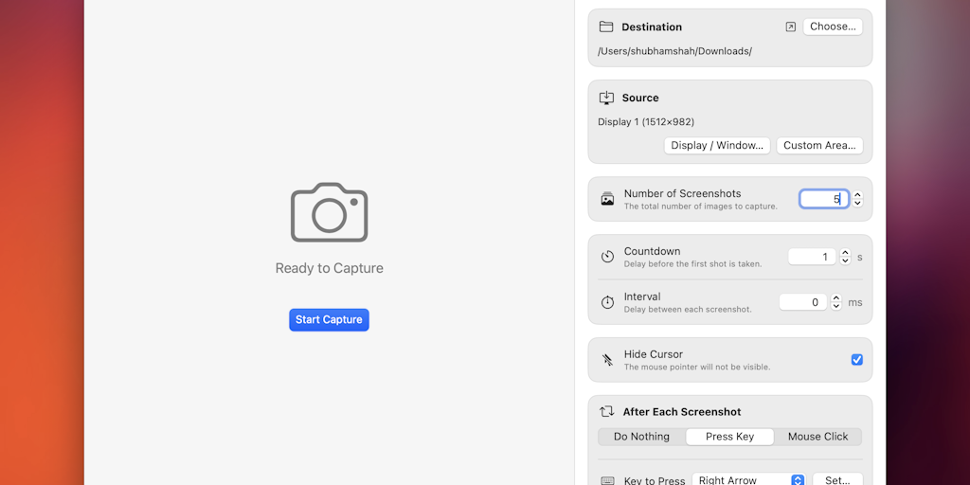The image size is (970, 485).
Task: Click the Countdown timer icon
Action: pyautogui.click(x=607, y=257)
